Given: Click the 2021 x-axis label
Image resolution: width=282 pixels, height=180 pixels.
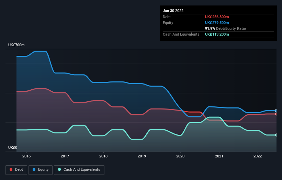Looking at the screenshot, I should [x=219, y=156].
